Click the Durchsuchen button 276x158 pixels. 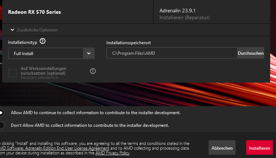[x=251, y=53]
